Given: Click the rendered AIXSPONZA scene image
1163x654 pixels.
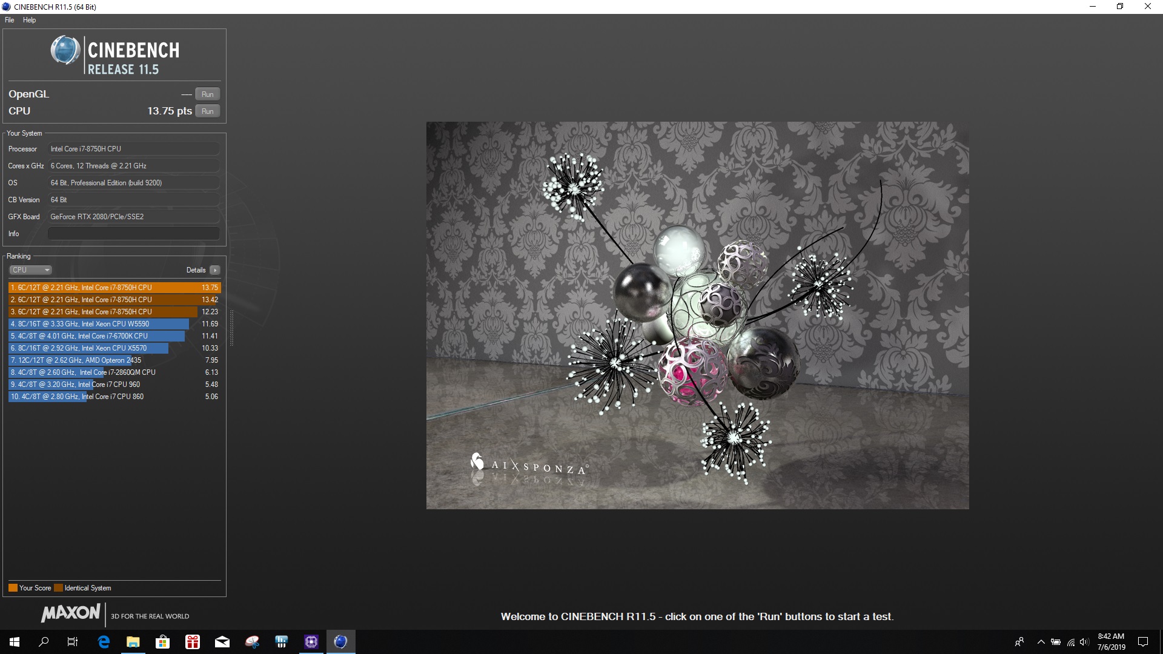Looking at the screenshot, I should 697,315.
